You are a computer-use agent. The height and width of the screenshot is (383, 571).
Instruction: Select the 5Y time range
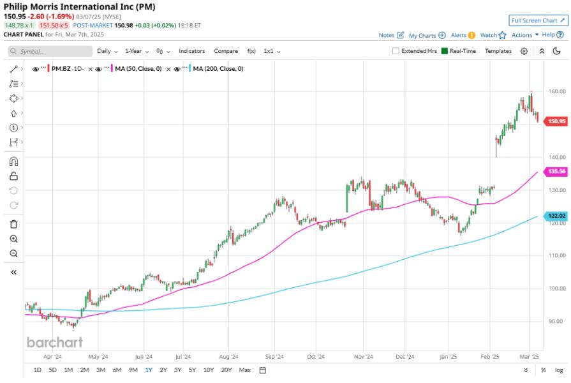pos(192,370)
